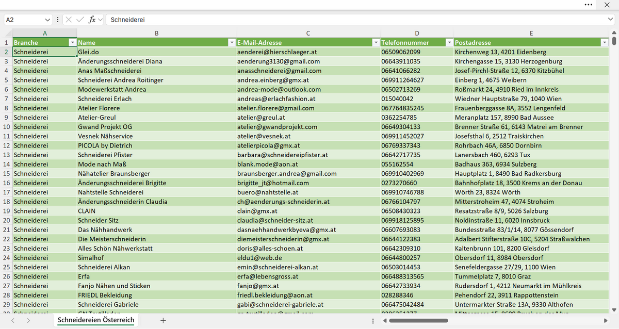The image size is (619, 329).
Task: Select column B by its header
Action: 156,34
